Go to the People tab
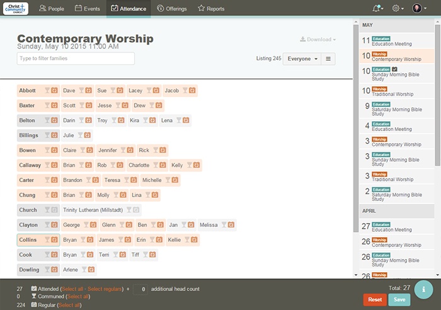 point(51,9)
